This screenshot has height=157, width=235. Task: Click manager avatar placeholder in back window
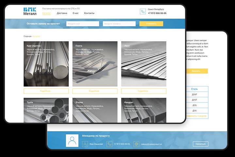72,140
